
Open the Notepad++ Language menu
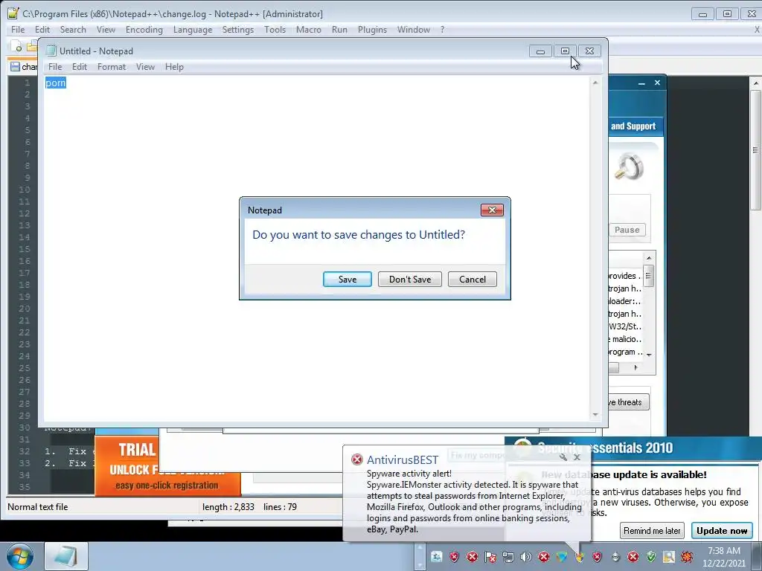pyautogui.click(x=193, y=30)
